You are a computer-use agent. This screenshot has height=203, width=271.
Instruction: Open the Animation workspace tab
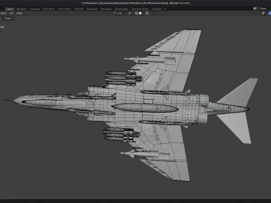92,9
